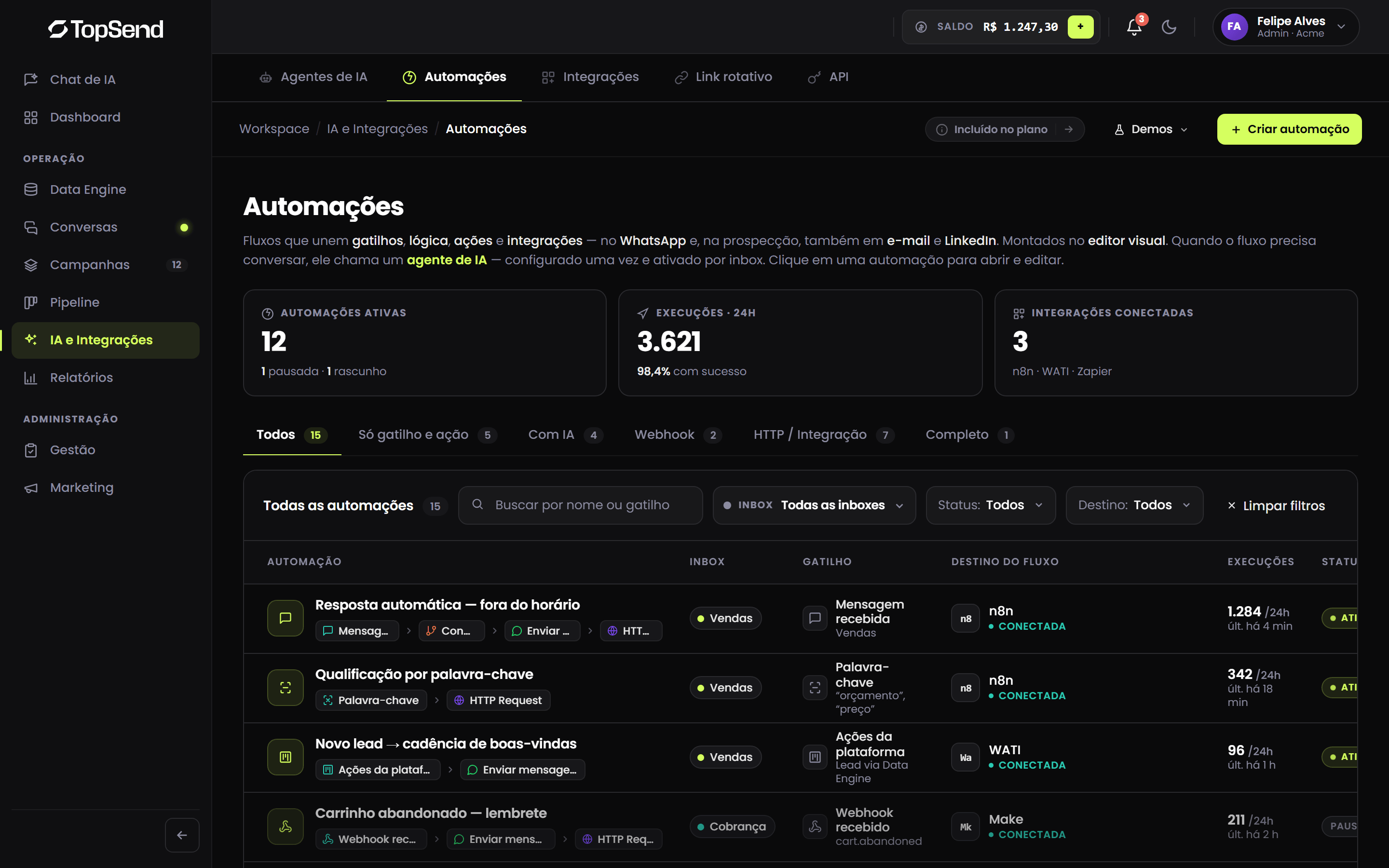The image size is (1389, 868).
Task: Open Felipe Alves account menu
Action: 1286,27
